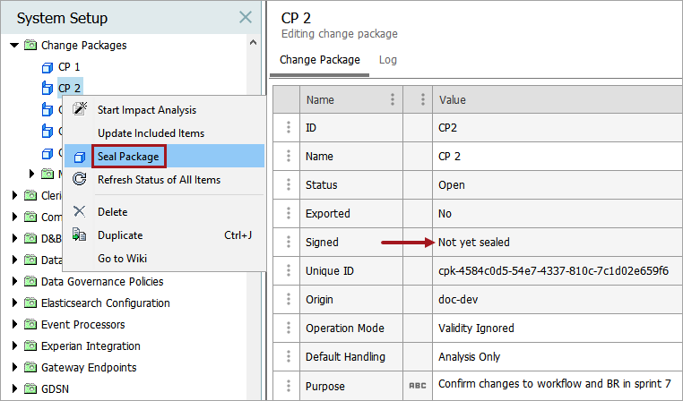Switch to the Log tab
This screenshot has height=401, width=683.
click(387, 60)
